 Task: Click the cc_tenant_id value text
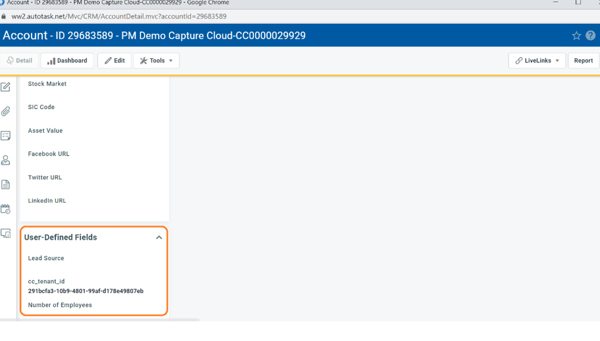tap(86, 291)
